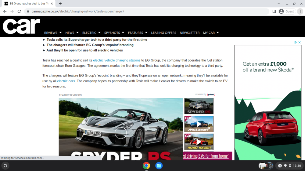Play the Road Racer video thumbnail

click(x=199, y=142)
